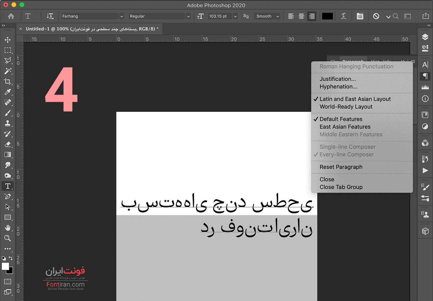Screen dimensions: 433x301
Task: Select Reset Paragraph menu item
Action: (341, 167)
